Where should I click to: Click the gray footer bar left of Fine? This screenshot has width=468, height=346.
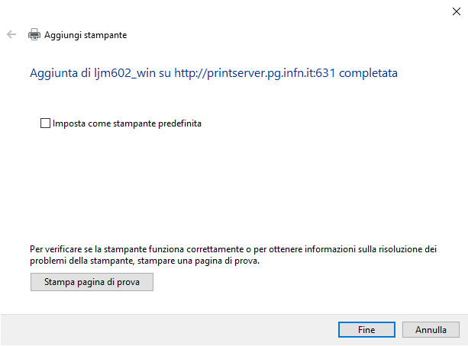point(169,329)
